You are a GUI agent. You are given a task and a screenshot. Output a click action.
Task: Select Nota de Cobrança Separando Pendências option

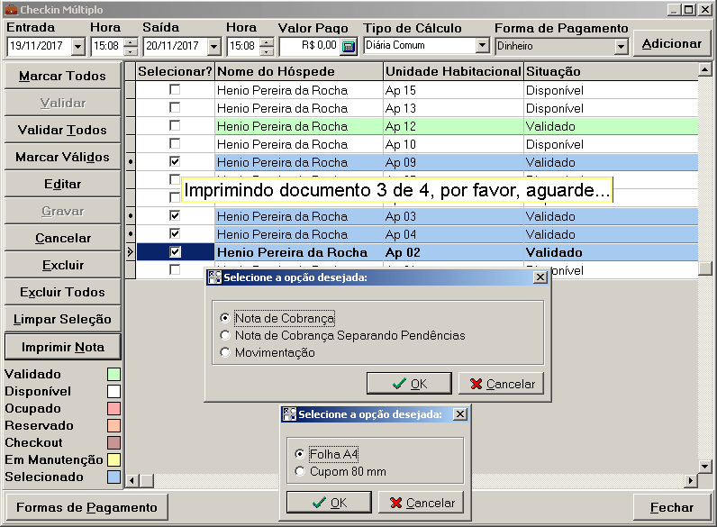tap(224, 335)
